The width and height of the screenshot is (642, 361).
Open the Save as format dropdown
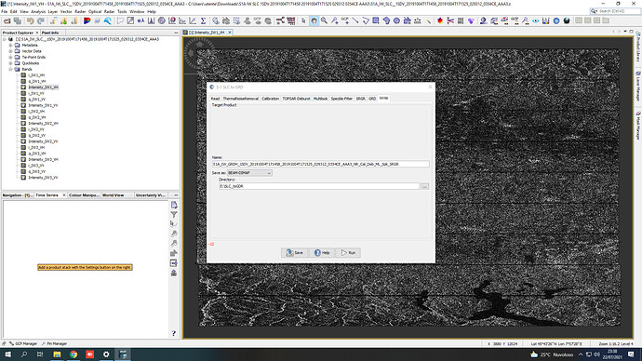point(249,173)
